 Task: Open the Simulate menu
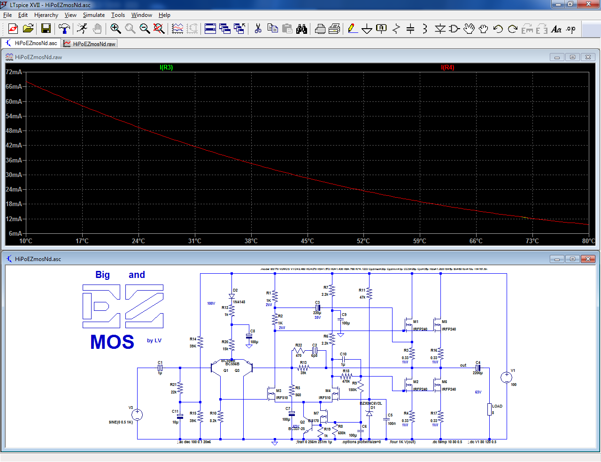(x=94, y=15)
